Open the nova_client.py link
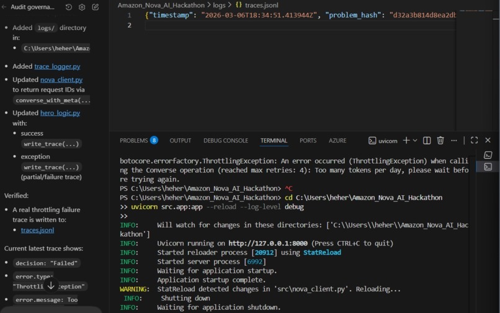Screen dimensions: 500x313 (x=61, y=80)
